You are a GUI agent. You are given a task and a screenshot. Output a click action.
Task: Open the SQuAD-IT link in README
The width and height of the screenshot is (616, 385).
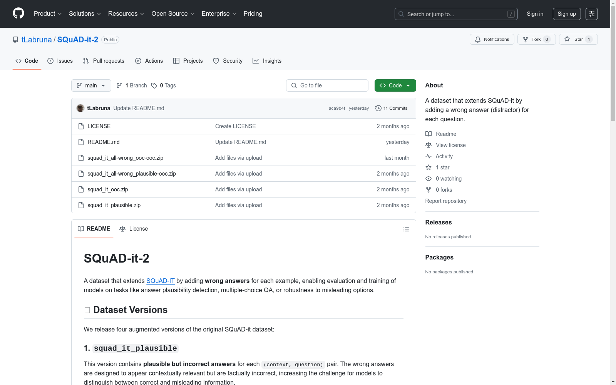coord(161,281)
